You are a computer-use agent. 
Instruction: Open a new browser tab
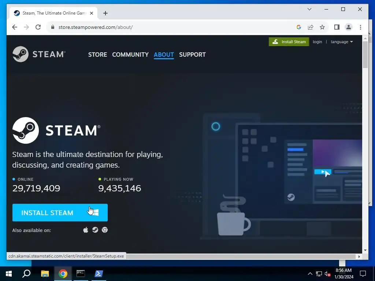click(105, 13)
